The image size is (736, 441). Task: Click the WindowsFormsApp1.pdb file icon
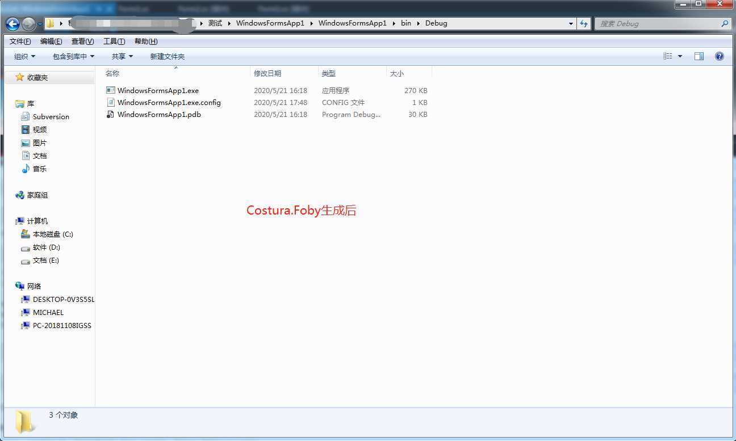[111, 114]
